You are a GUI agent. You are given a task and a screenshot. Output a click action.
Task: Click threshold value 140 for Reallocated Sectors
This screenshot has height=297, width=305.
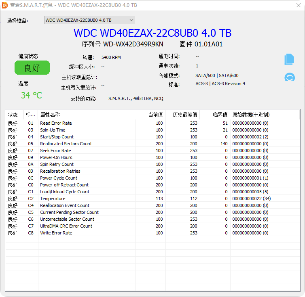pyautogui.click(x=224, y=144)
